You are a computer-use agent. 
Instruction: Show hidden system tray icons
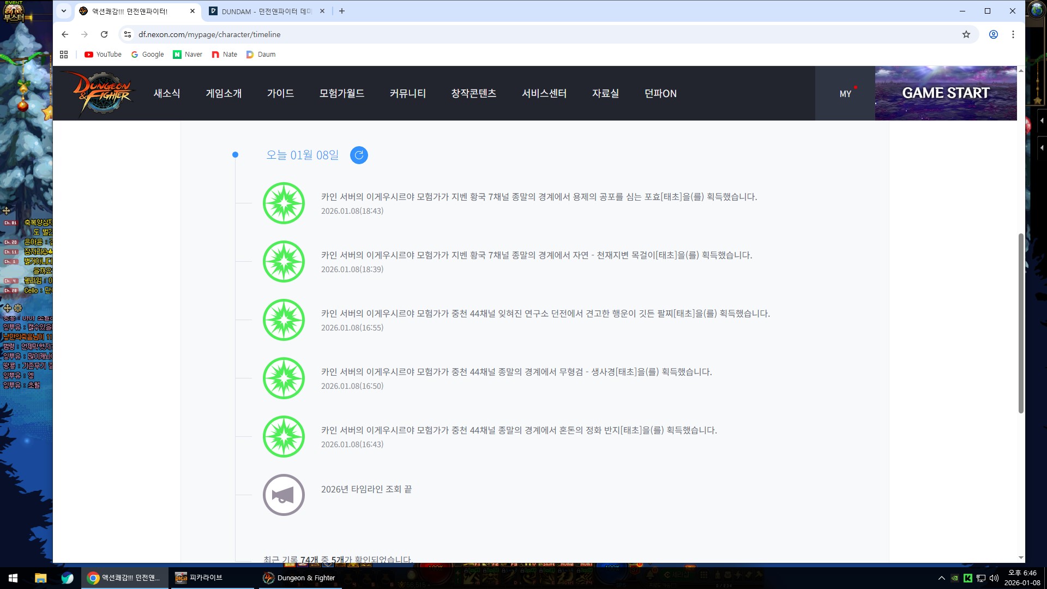tap(942, 578)
